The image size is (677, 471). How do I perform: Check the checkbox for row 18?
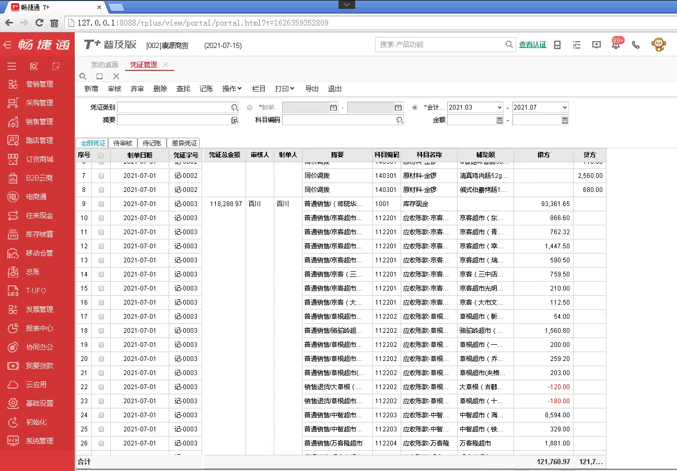coord(101,331)
